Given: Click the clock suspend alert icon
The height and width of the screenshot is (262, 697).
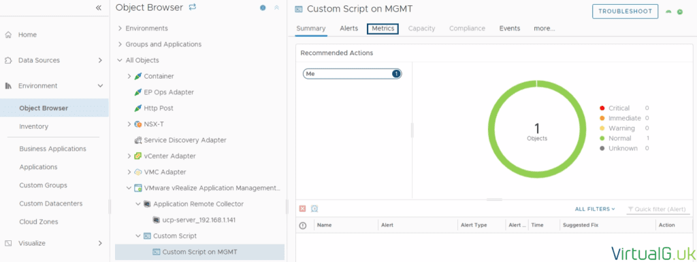Looking at the screenshot, I should (x=314, y=208).
